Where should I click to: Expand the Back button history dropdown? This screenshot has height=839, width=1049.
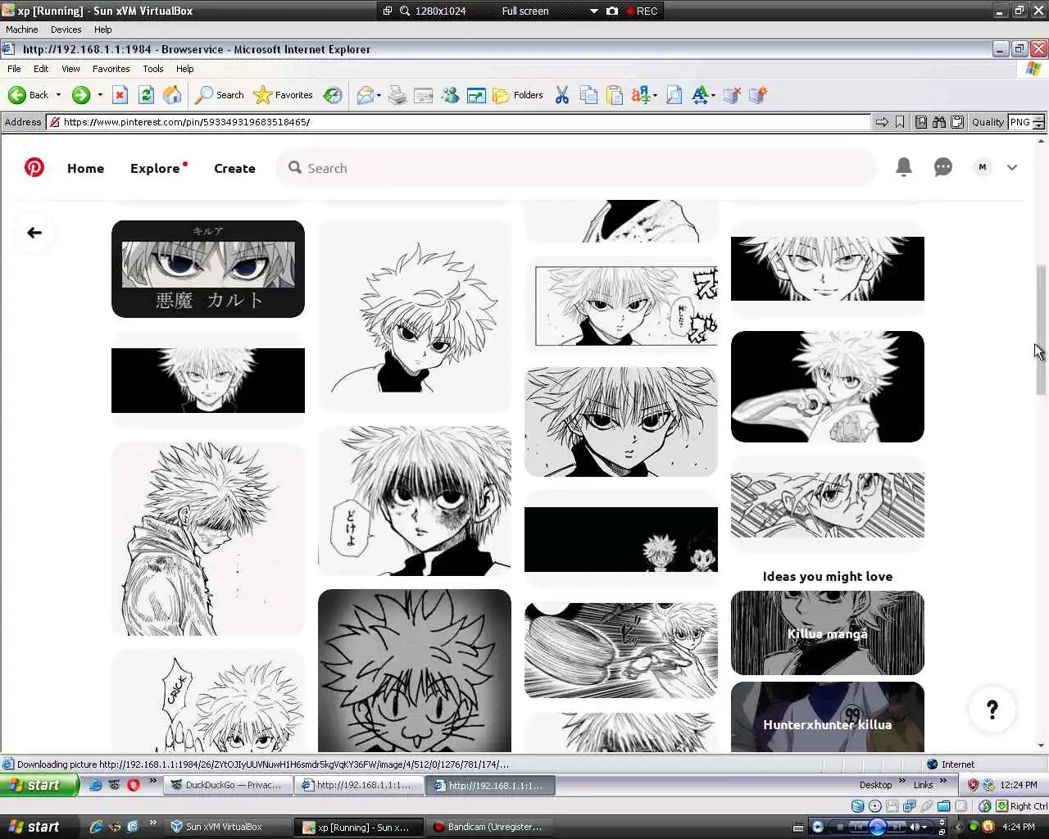(58, 95)
